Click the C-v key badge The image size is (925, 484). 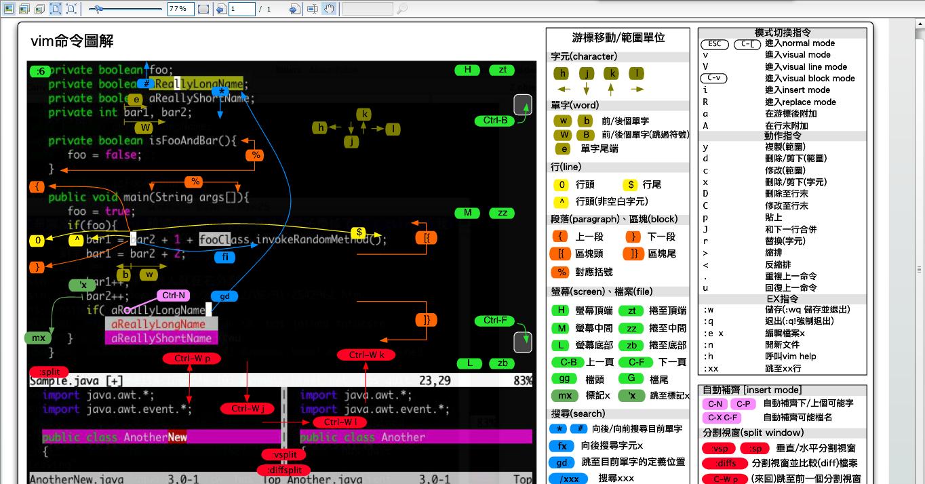pos(713,78)
